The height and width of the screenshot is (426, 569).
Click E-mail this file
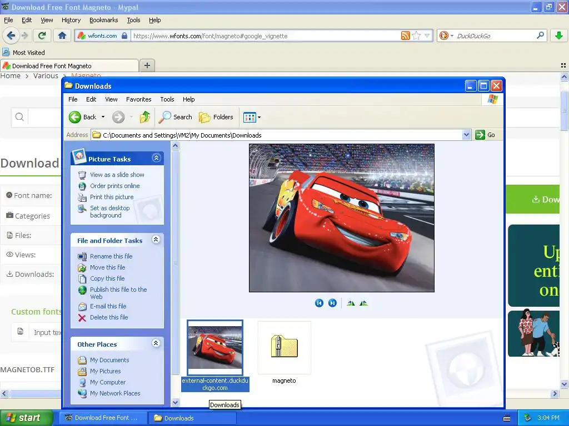click(x=108, y=306)
